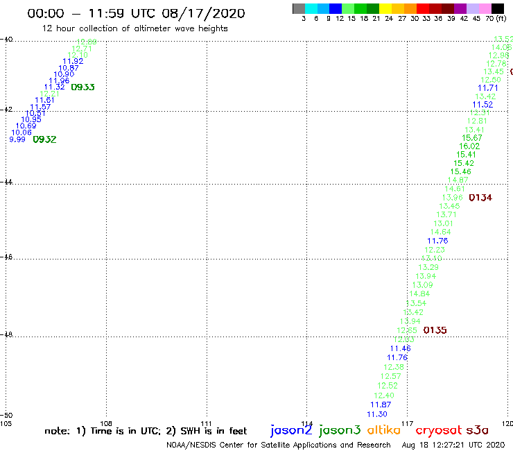Click the 13.96 value beside 0134

click(x=452, y=198)
